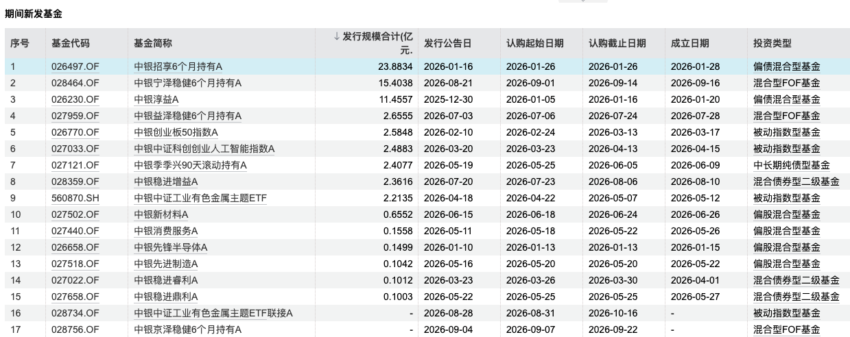Click establishment date 2026-06-09
The image size is (850, 337).
(695, 165)
